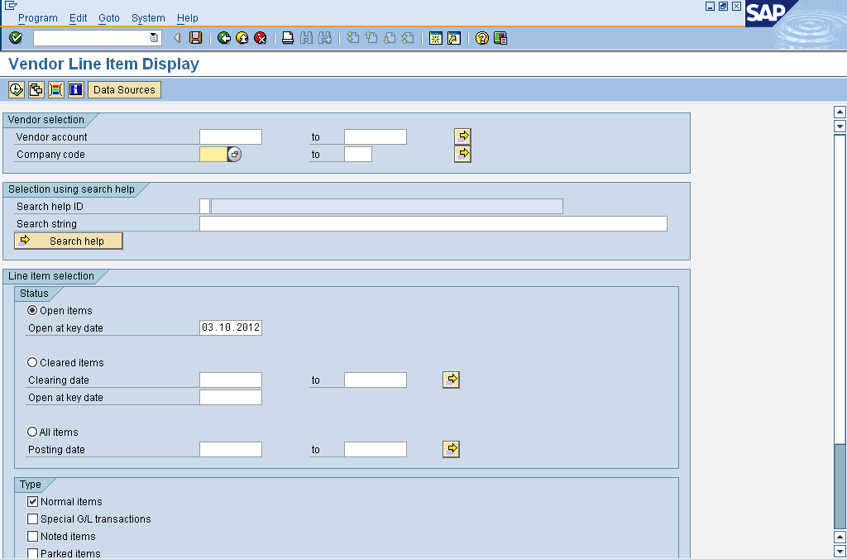Open the command field dropdown list
Viewport: 847px width, 559px height.
pos(152,37)
